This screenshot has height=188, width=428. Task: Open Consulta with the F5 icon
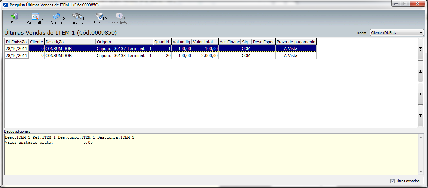coord(35,17)
